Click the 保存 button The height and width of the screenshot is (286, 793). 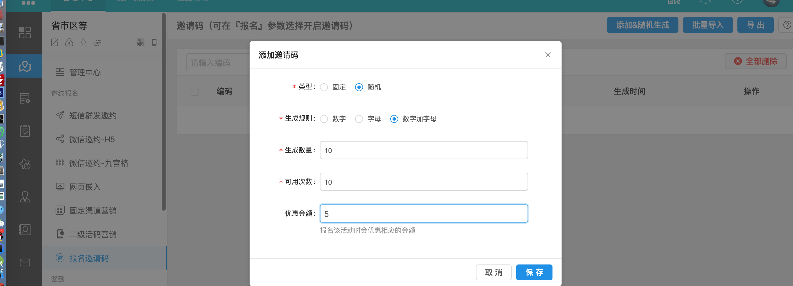coord(534,272)
